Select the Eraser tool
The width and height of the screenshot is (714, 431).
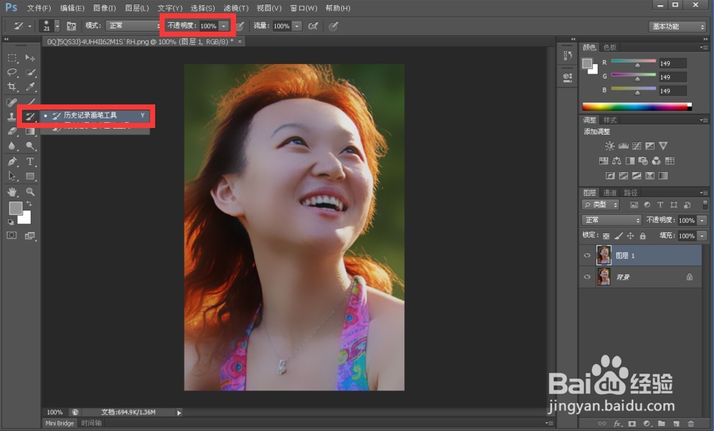[12, 131]
